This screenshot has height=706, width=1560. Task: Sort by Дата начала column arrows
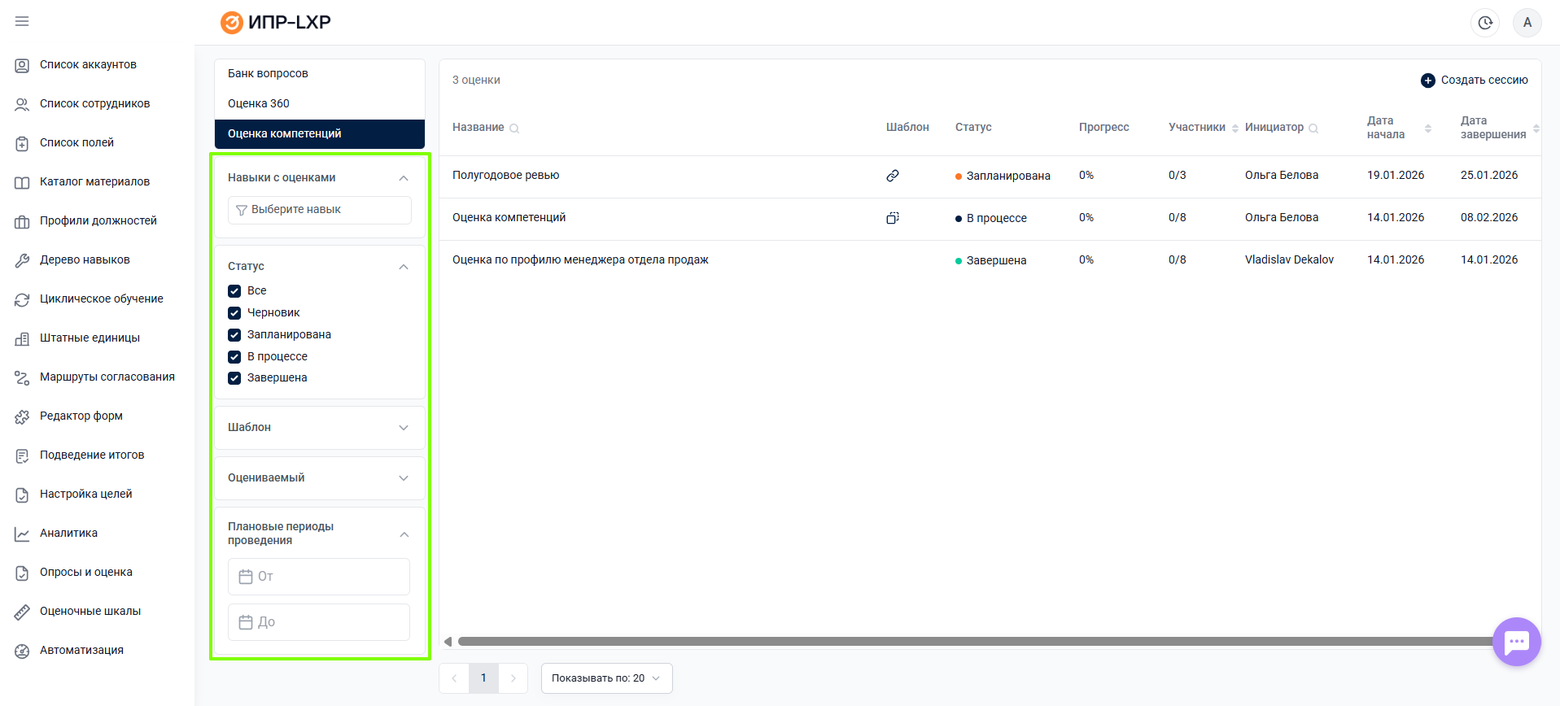click(1427, 129)
